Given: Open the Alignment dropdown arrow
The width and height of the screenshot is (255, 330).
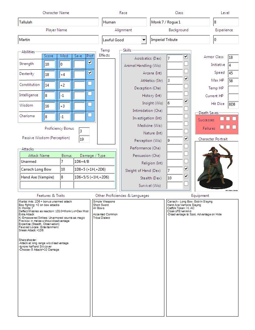Looking at the screenshot, I should pyautogui.click(x=144, y=40).
